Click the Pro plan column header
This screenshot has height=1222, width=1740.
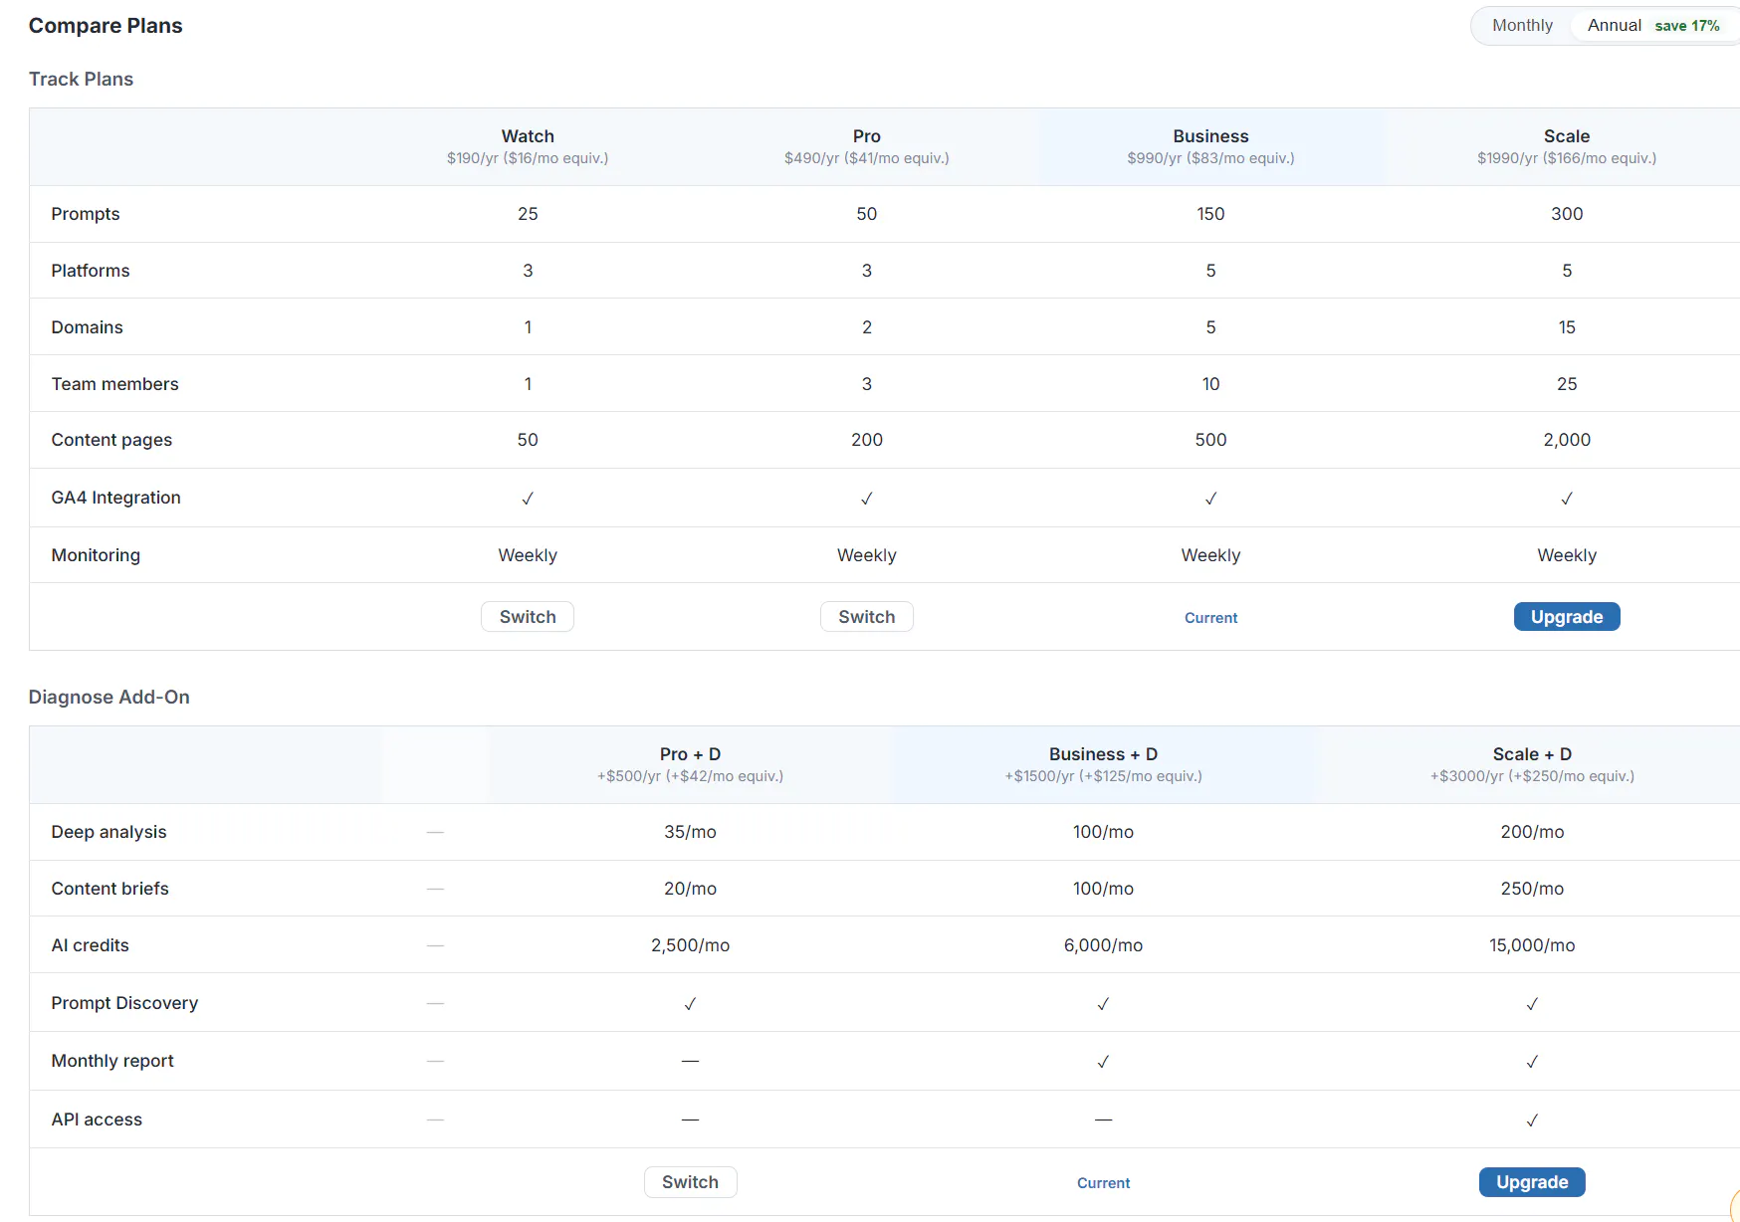tap(867, 136)
